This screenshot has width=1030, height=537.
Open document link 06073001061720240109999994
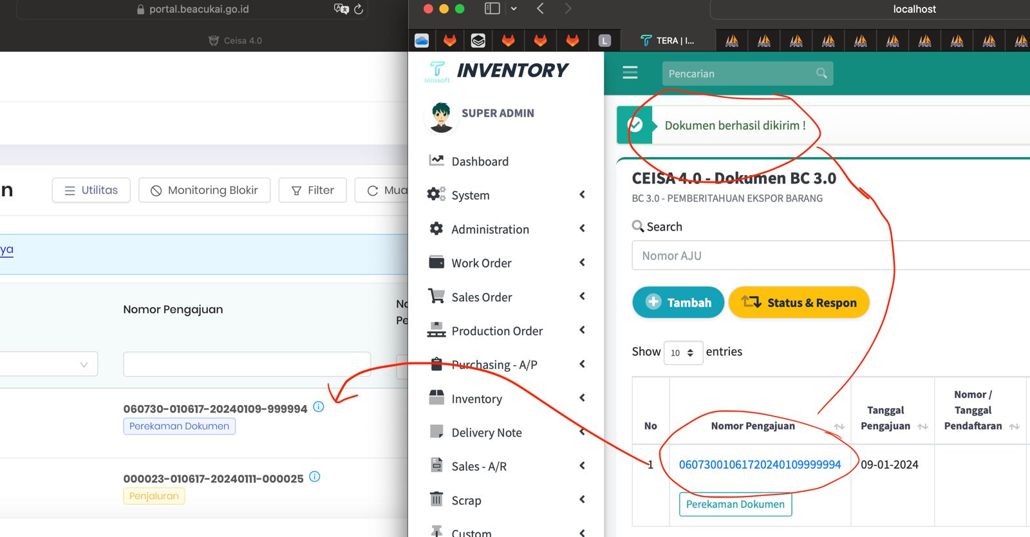point(760,464)
